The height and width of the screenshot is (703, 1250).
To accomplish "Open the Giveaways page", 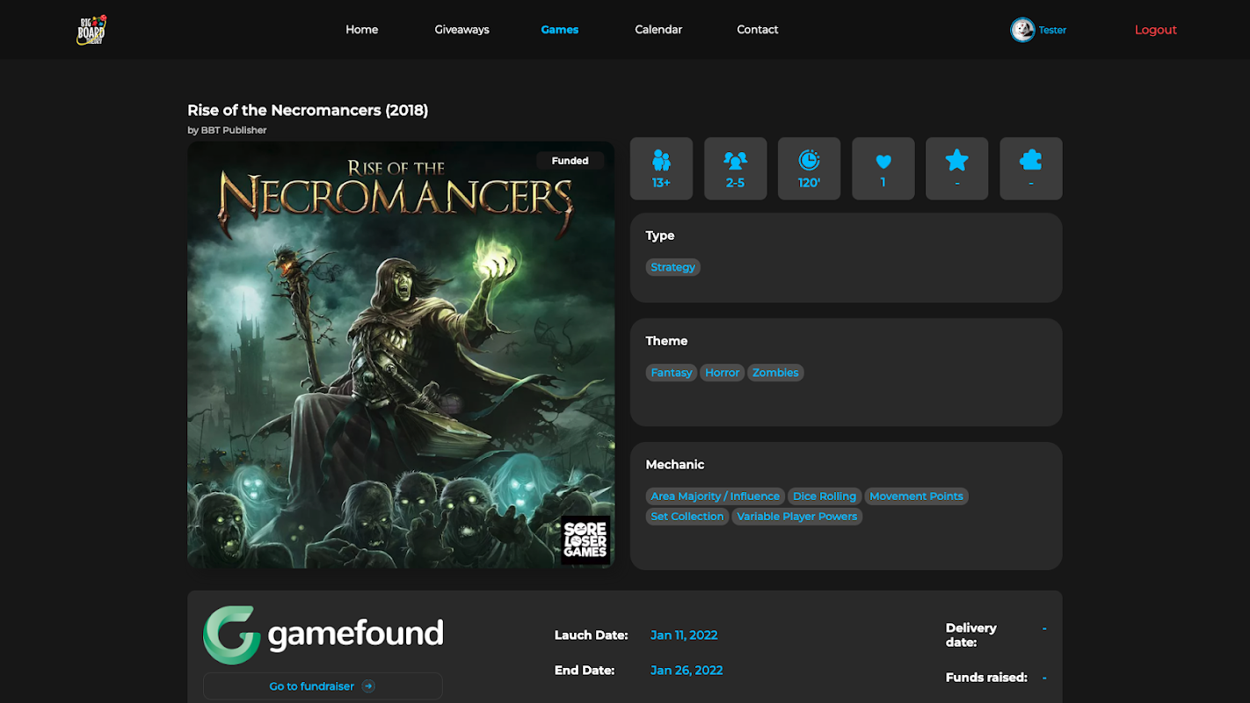I will point(461,30).
